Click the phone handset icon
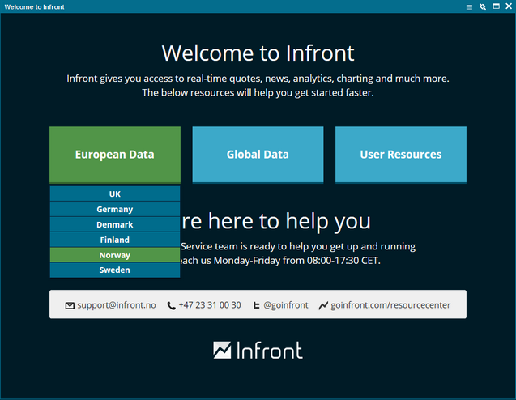The height and width of the screenshot is (400, 516). click(x=171, y=305)
